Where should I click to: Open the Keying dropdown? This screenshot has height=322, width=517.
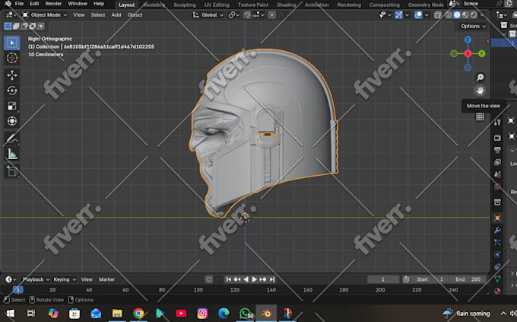[65, 279]
